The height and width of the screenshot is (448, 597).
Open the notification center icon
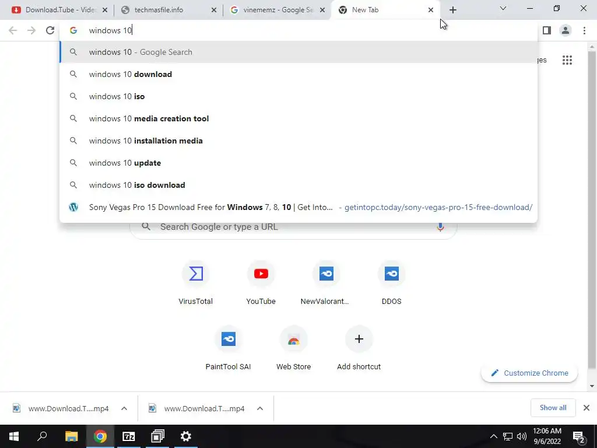point(579,437)
